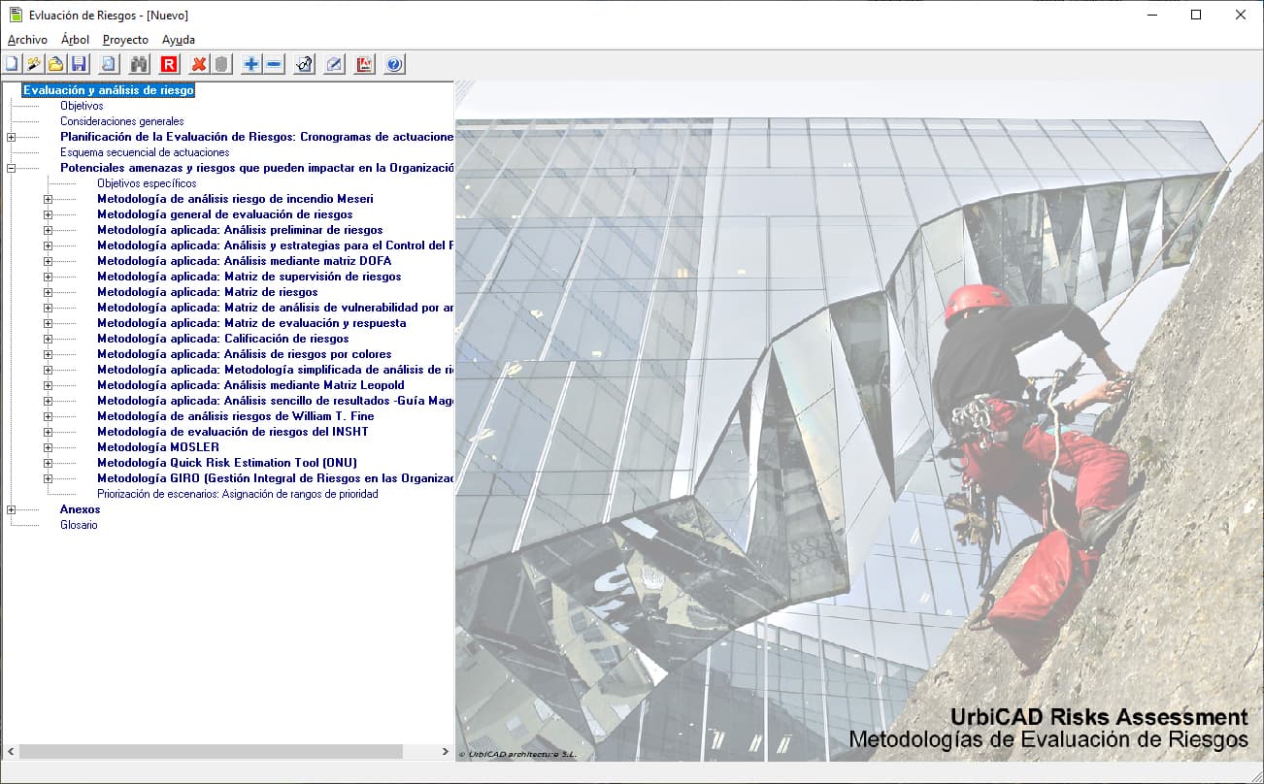Select Metodología simplificada de análisis item
1264x784 pixels.
tap(275, 370)
